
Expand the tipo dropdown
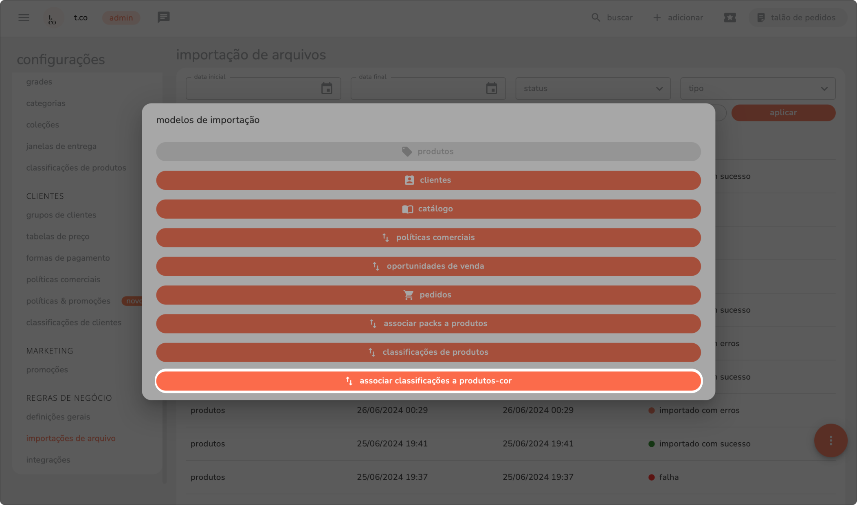(x=758, y=88)
